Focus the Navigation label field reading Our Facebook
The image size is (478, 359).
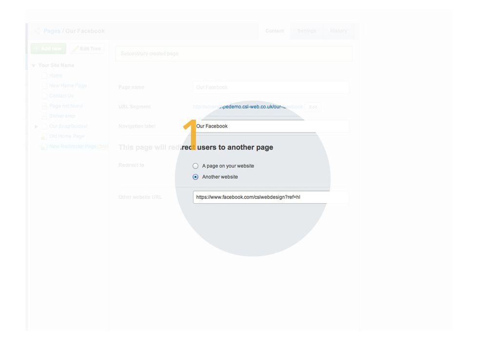[x=271, y=126]
